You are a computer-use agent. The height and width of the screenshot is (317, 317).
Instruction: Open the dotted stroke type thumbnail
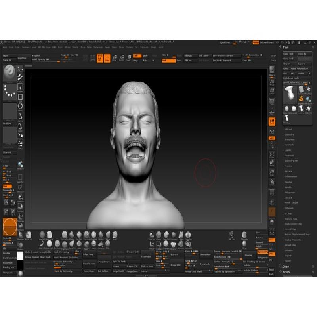point(10,92)
